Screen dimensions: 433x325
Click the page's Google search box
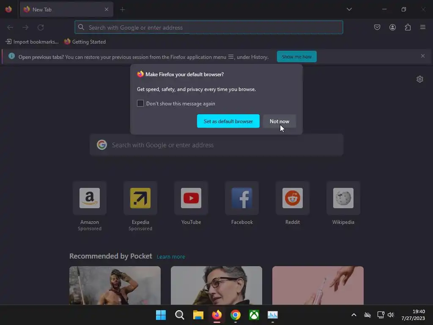(x=216, y=145)
